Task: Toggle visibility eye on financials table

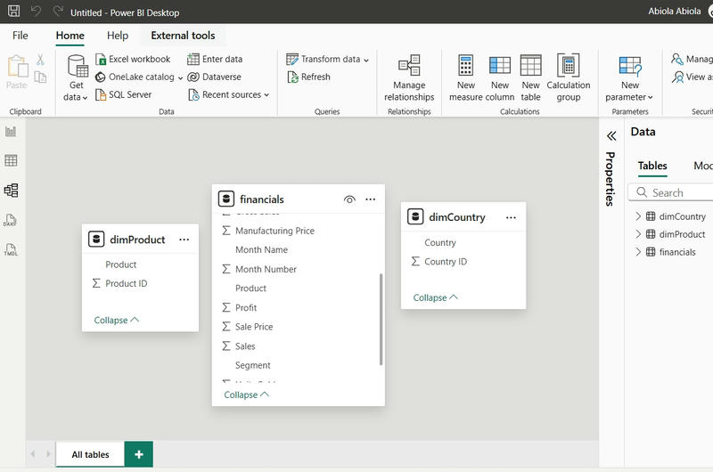Action: tap(349, 199)
